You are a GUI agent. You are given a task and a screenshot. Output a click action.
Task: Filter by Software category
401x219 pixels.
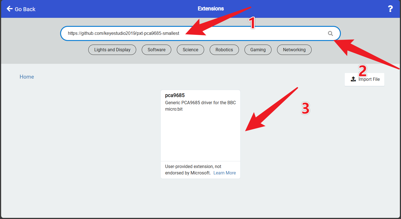point(157,50)
